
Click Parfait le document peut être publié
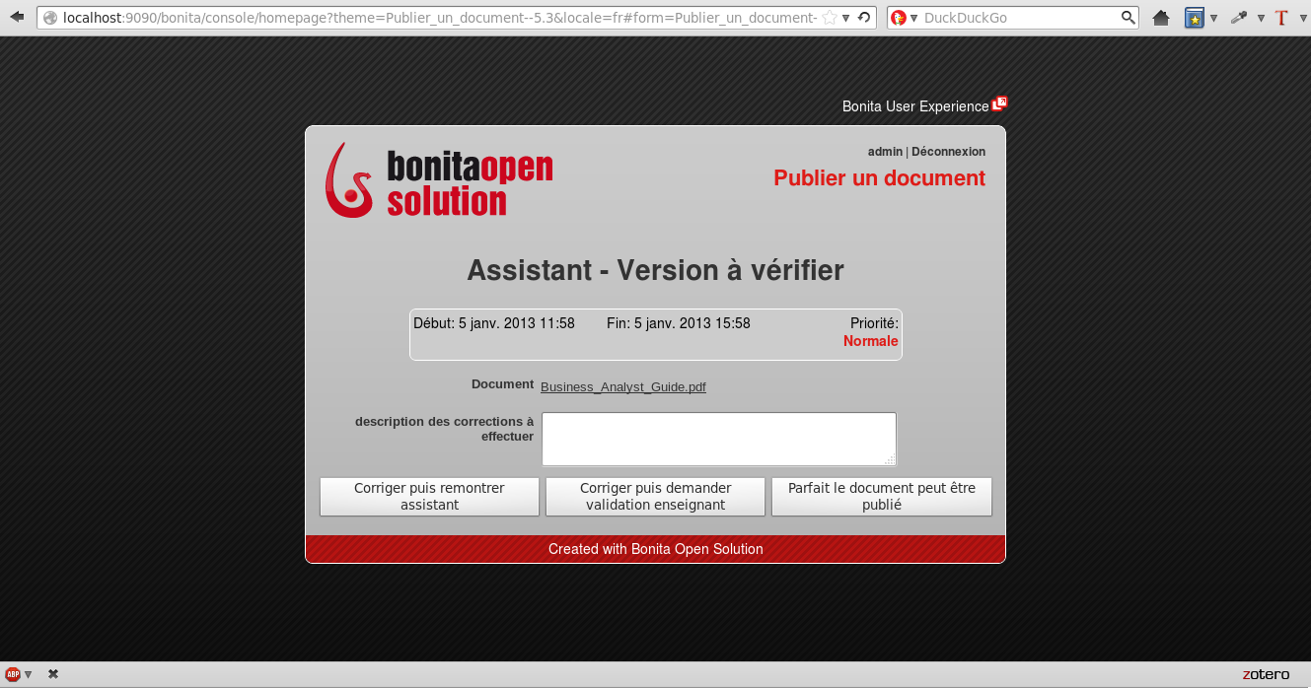tap(882, 497)
